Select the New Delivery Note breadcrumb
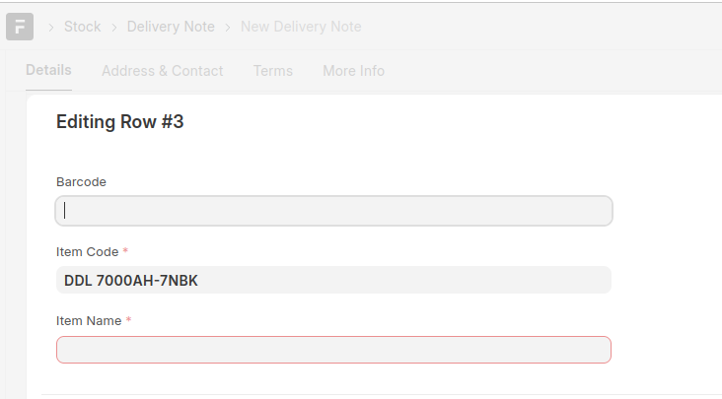 tap(301, 27)
